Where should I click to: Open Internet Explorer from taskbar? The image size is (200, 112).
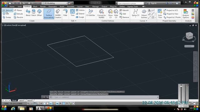click(x=13, y=109)
